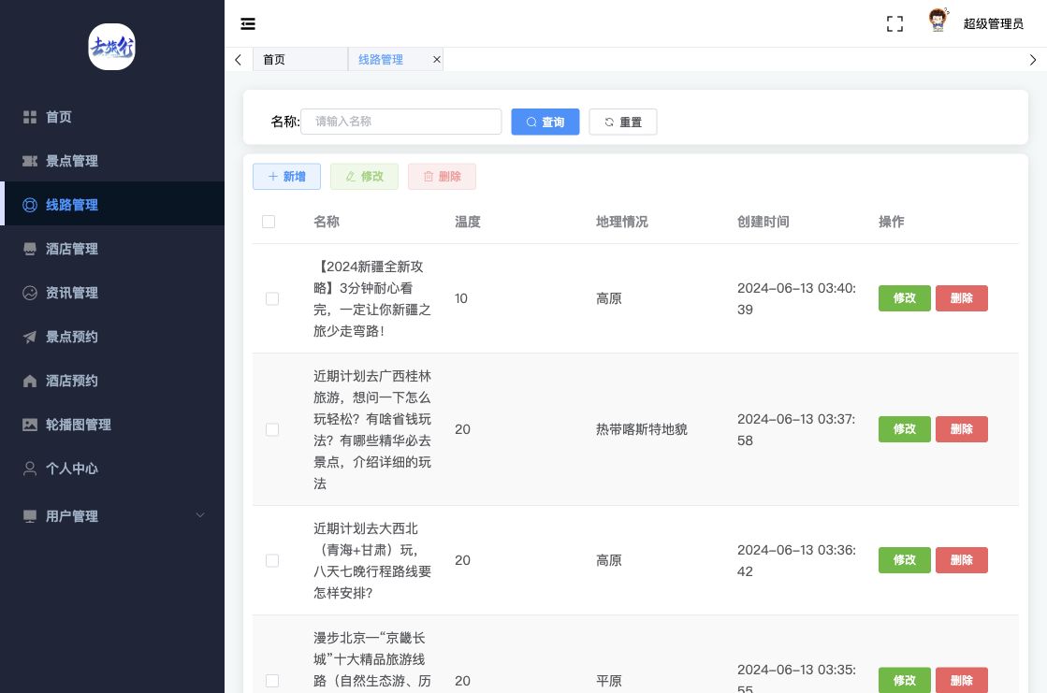
Task: Click the 酒店管理 sidebar icon
Action: 30,249
